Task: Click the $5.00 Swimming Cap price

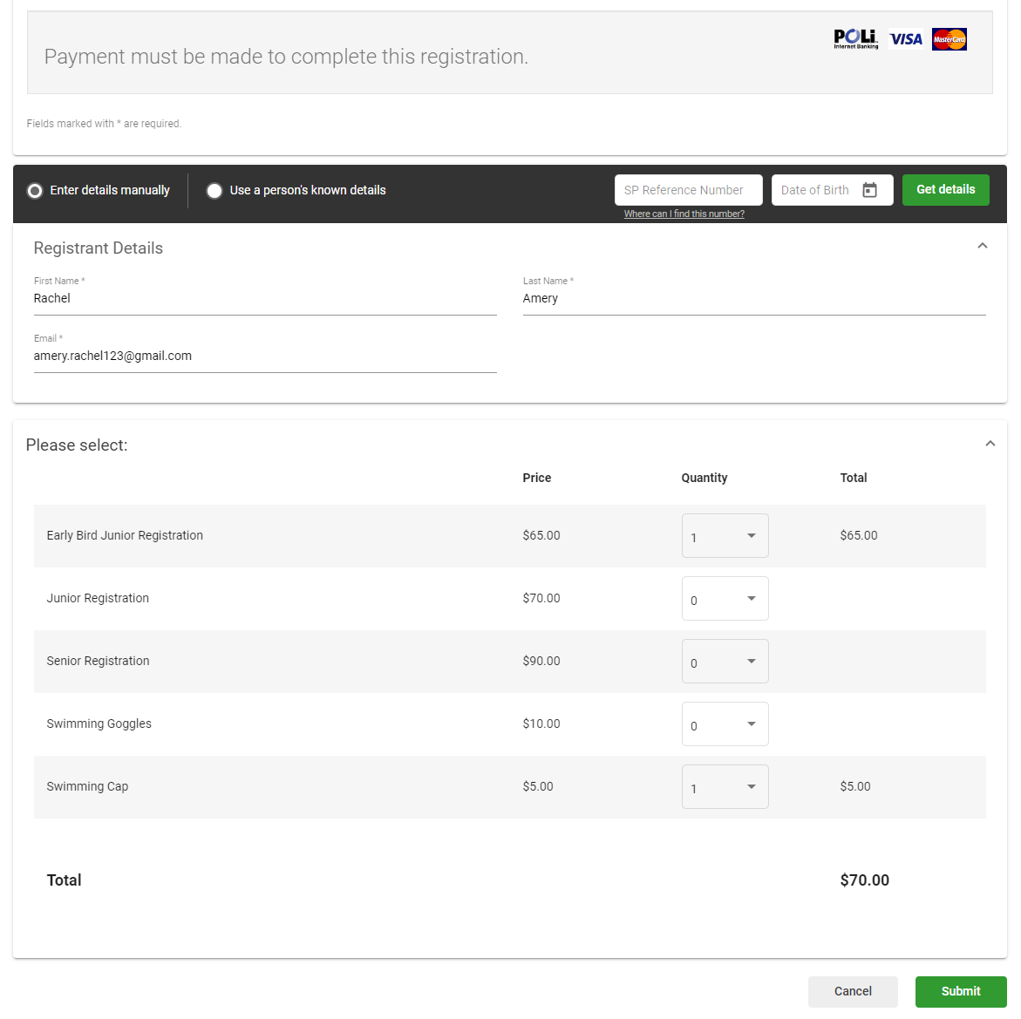Action: (x=538, y=786)
